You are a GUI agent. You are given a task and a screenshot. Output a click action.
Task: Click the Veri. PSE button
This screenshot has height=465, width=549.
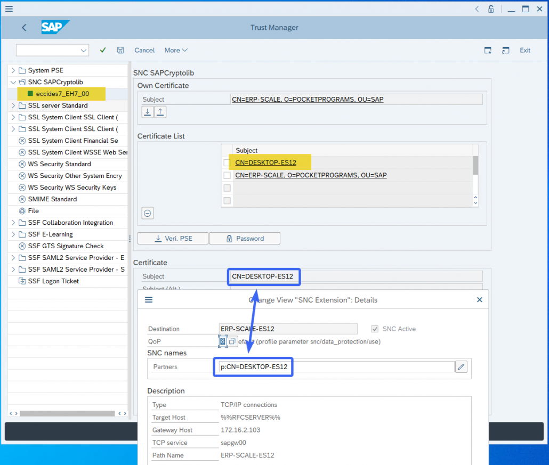[172, 238]
